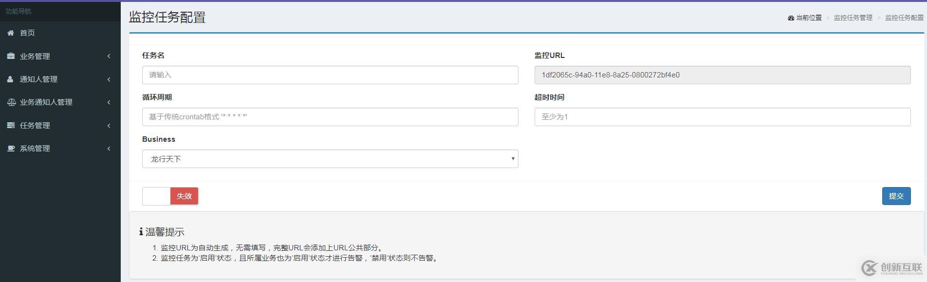The image size is (927, 282).
Task: Toggle the 失效 status switch
Action: pos(170,196)
